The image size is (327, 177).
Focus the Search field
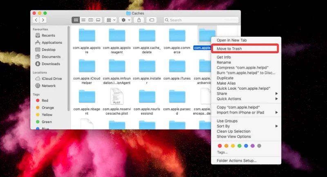click(x=201, y=20)
